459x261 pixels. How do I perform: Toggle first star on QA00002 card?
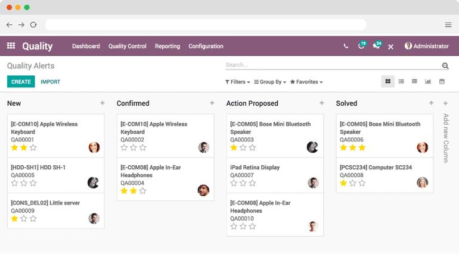coord(124,147)
